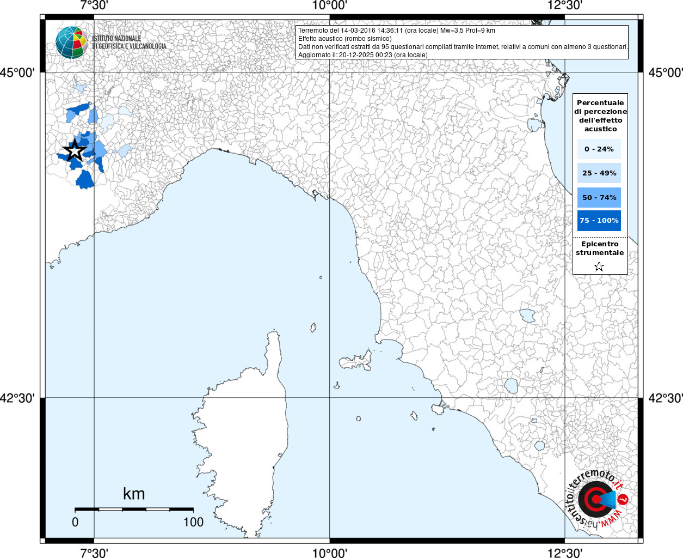683x558 pixels.
Task: Select the 75 - 100% legend swatch
Action: click(x=599, y=221)
